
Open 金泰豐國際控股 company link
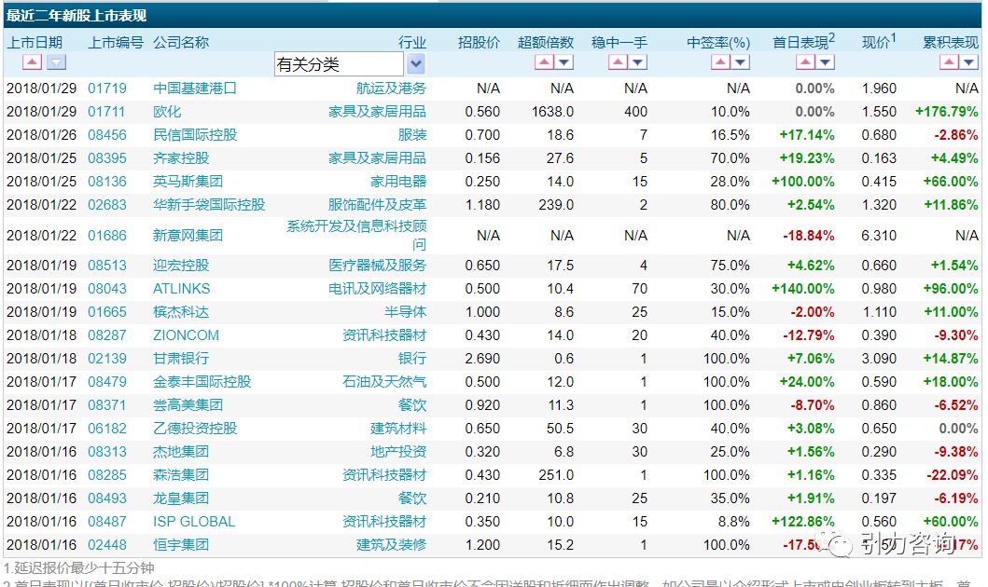point(202,381)
